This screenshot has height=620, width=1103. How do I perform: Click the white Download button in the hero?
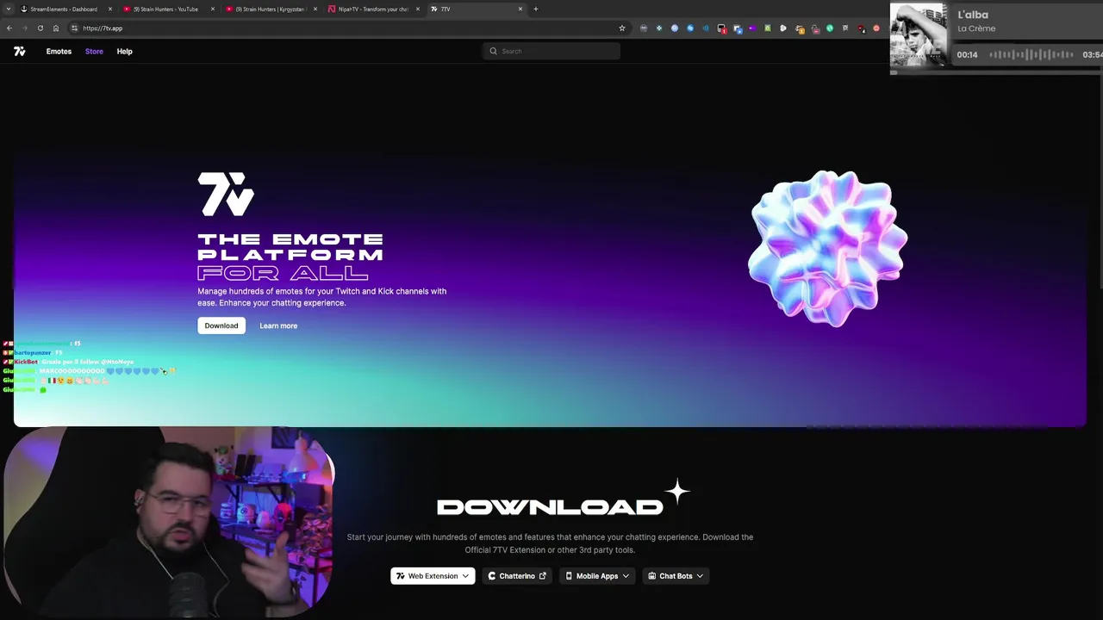[x=221, y=325]
